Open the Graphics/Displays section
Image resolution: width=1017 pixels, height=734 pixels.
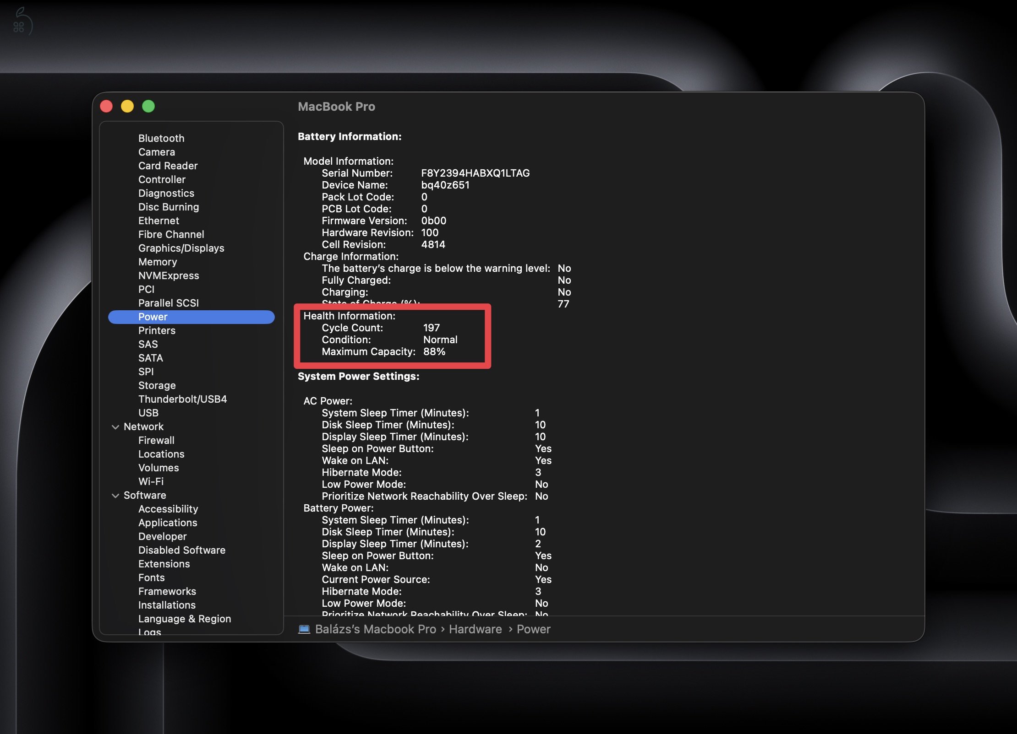[x=181, y=248]
